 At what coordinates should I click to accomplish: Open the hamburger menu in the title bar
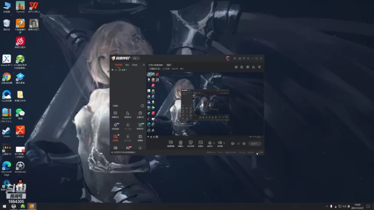248,58
